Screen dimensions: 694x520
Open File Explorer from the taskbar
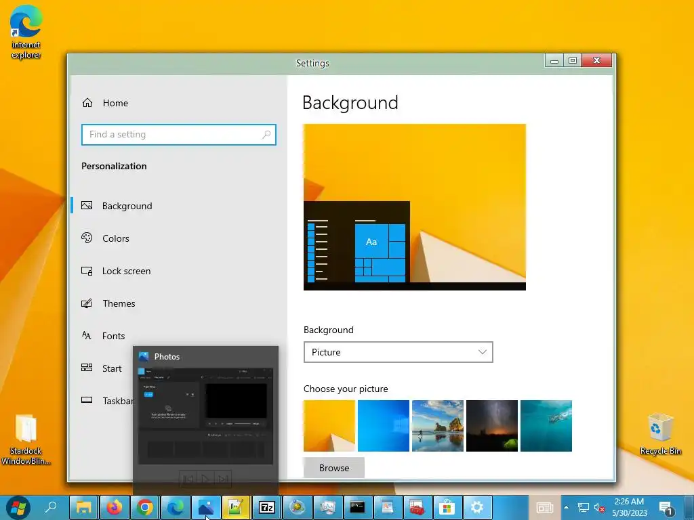tap(83, 507)
